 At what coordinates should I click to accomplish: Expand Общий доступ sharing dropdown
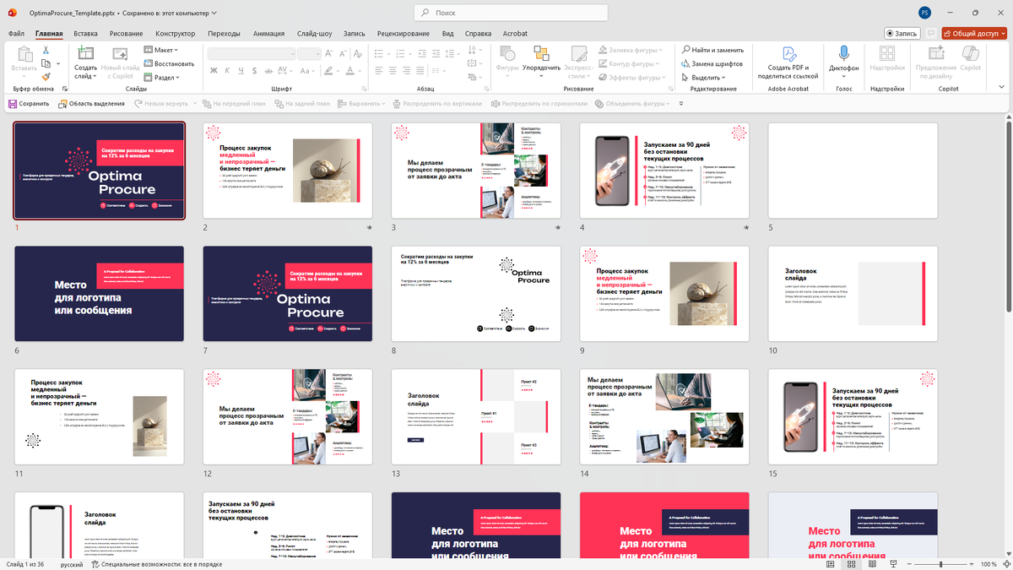[x=1002, y=33]
